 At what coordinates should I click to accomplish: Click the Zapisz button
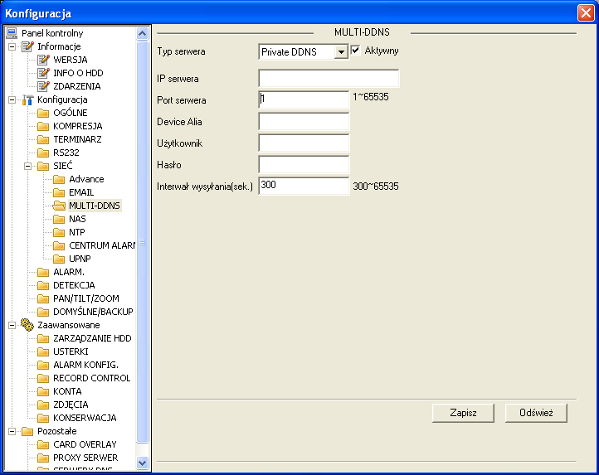coord(463,413)
